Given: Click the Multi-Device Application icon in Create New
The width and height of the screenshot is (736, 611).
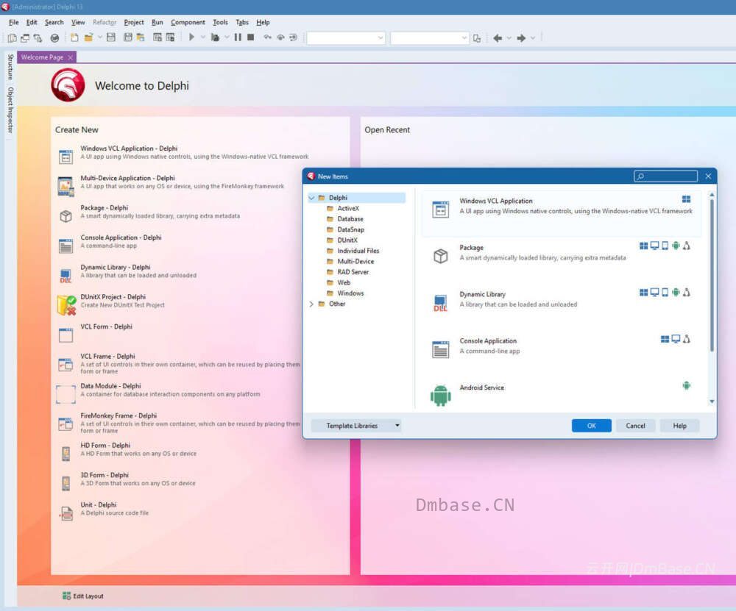Looking at the screenshot, I should pos(66,186).
